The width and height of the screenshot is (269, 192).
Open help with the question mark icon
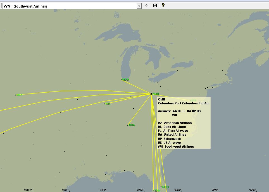[163, 6]
